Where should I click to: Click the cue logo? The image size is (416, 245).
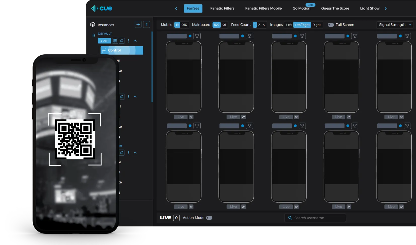pyautogui.click(x=101, y=8)
